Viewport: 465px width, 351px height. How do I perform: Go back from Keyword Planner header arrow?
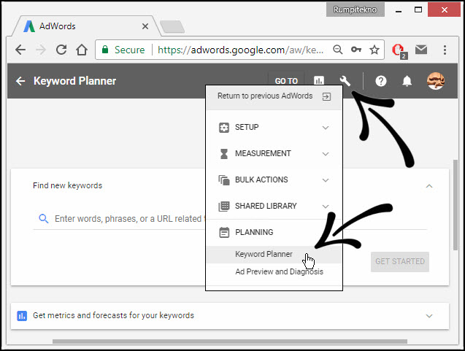(20, 81)
